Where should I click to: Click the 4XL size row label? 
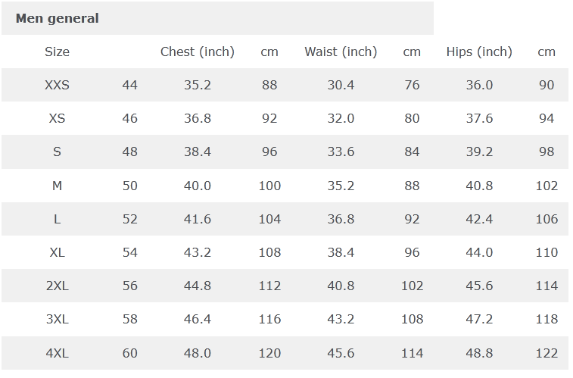[57, 353]
